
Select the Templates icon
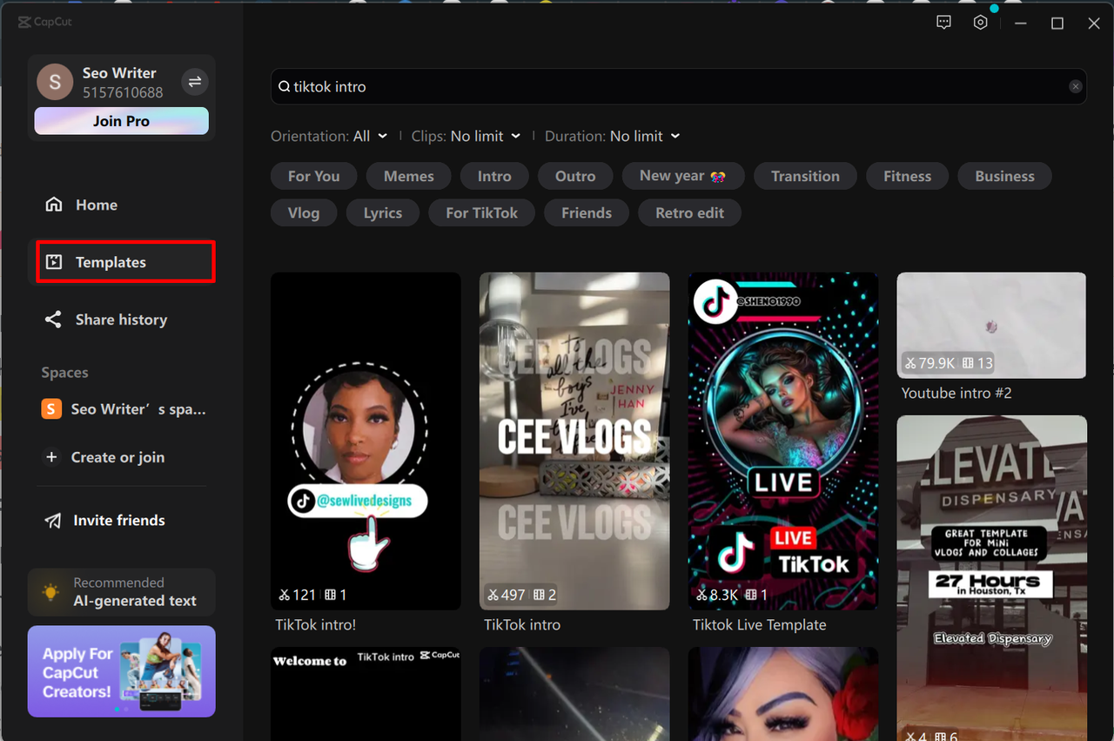[x=55, y=261]
